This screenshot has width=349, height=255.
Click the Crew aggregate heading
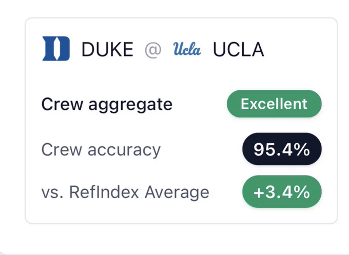coord(107,105)
